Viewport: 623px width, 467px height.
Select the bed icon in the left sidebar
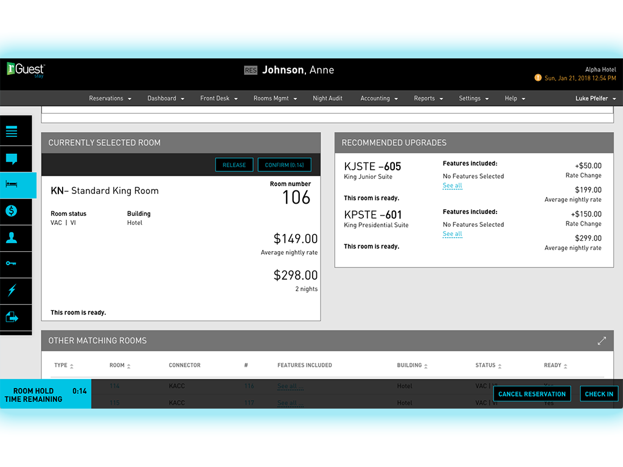pos(16,185)
